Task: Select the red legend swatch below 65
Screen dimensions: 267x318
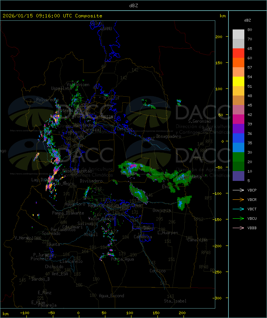Action: (x=238, y=53)
